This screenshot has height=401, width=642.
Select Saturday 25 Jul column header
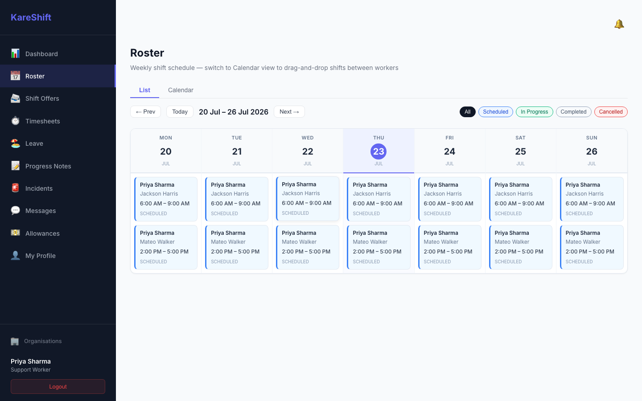tap(520, 151)
